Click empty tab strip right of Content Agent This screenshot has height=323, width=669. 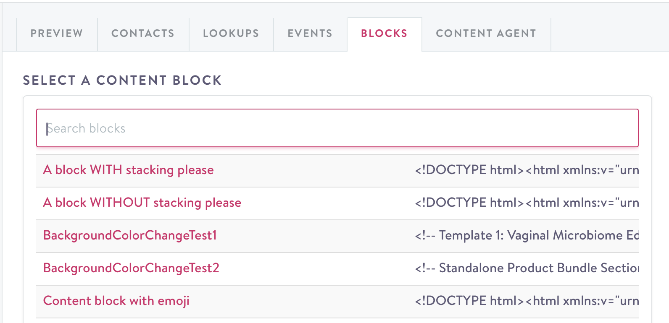[609, 34]
